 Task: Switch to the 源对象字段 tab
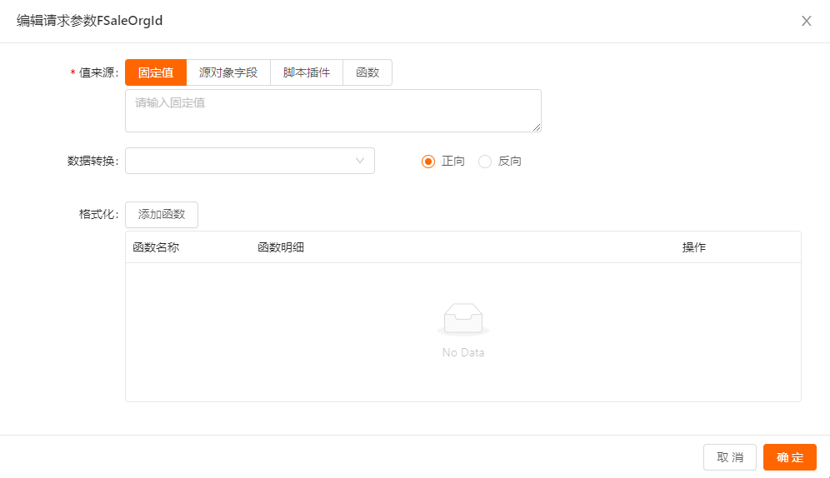pyautogui.click(x=228, y=72)
